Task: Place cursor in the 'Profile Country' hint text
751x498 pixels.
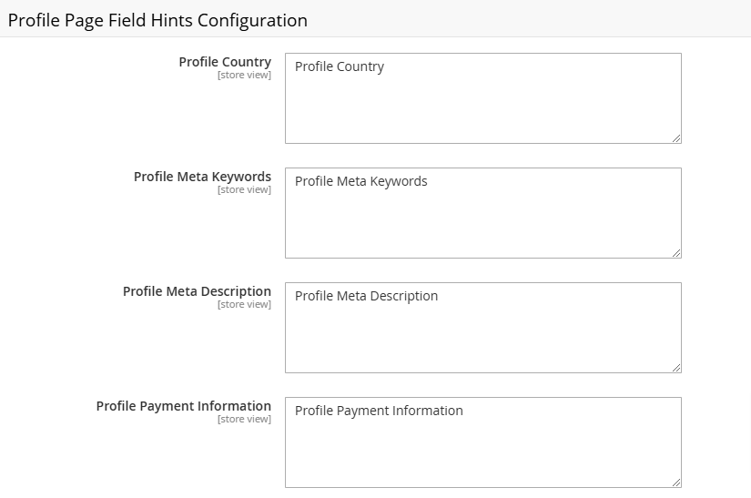Action: tap(340, 66)
